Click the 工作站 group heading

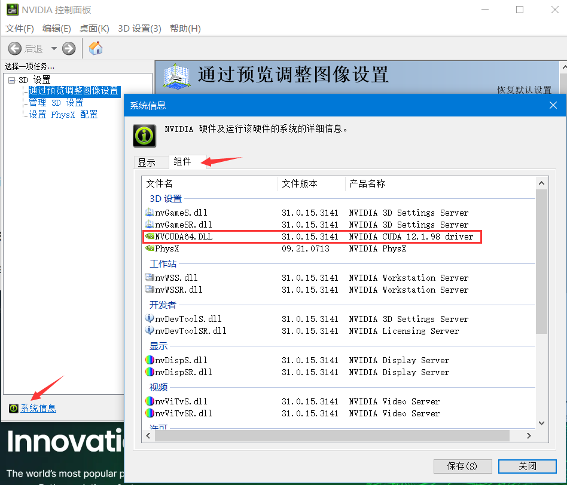click(x=163, y=264)
